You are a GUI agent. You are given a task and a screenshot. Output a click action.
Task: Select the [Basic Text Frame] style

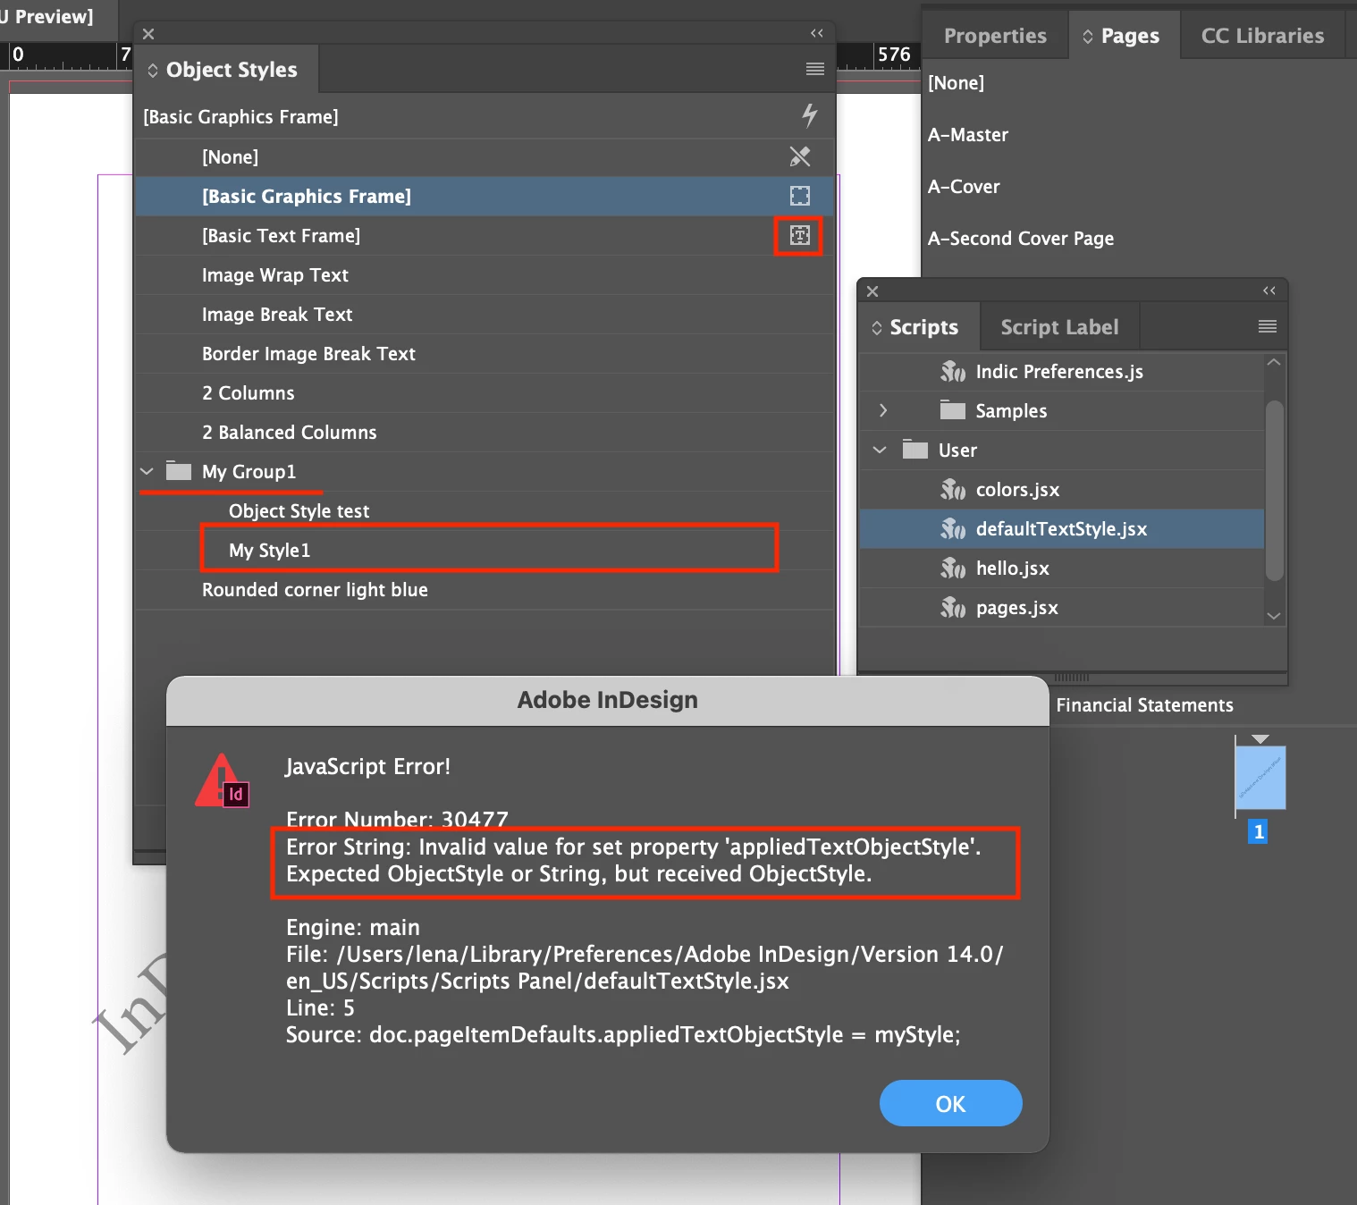[x=484, y=235]
